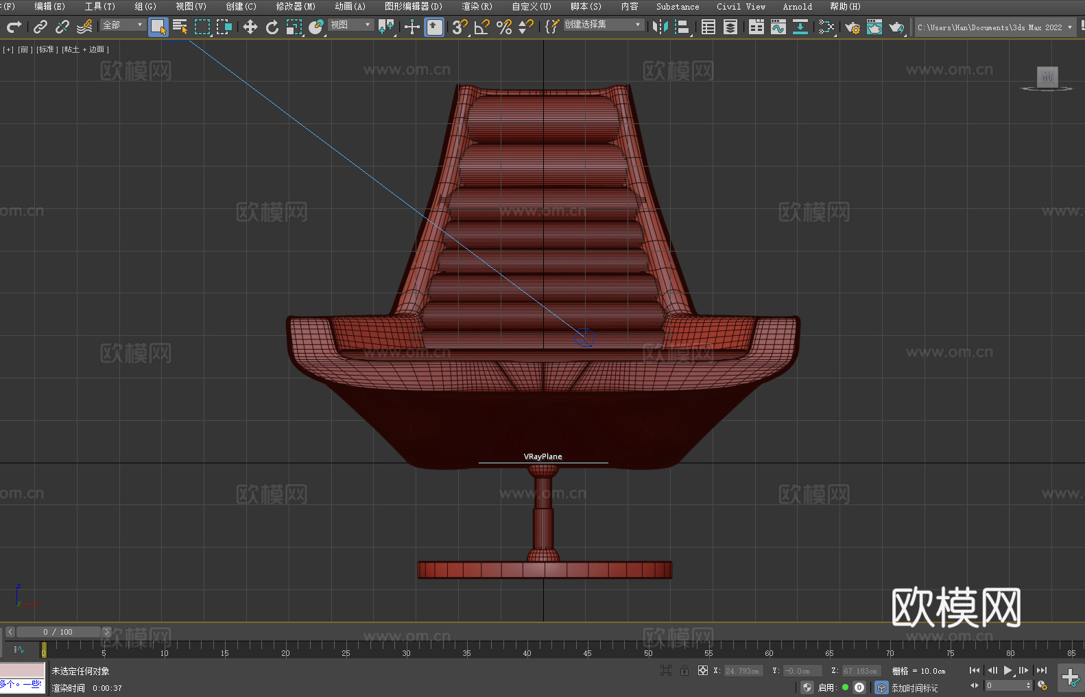Click the Select and Place icon
Image resolution: width=1085 pixels, height=697 pixels.
click(x=316, y=27)
